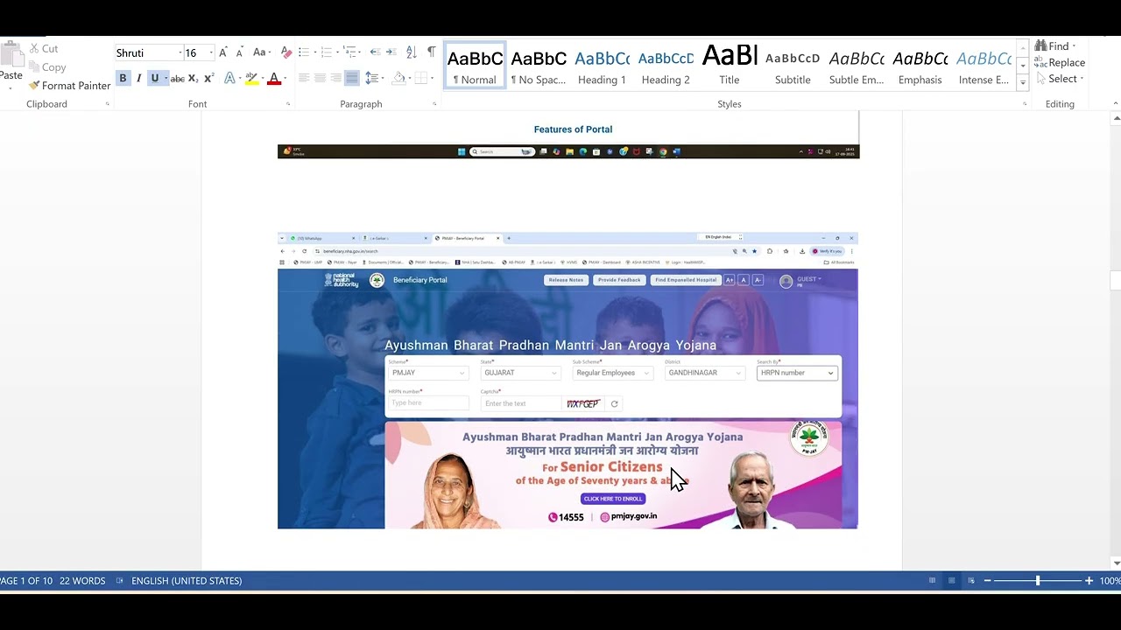Image resolution: width=1121 pixels, height=630 pixels.
Task: Click the zoom slider handle
Action: 1038,581
